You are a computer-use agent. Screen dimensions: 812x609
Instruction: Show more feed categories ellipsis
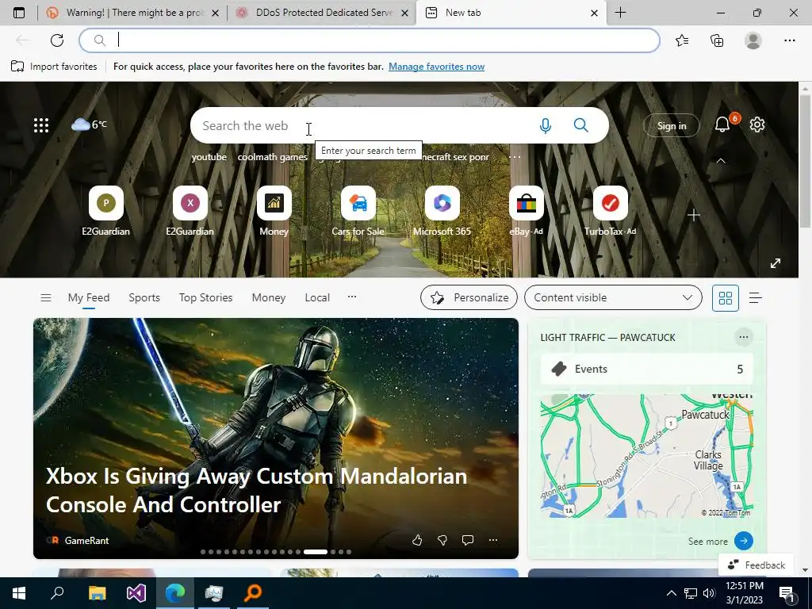tap(352, 297)
